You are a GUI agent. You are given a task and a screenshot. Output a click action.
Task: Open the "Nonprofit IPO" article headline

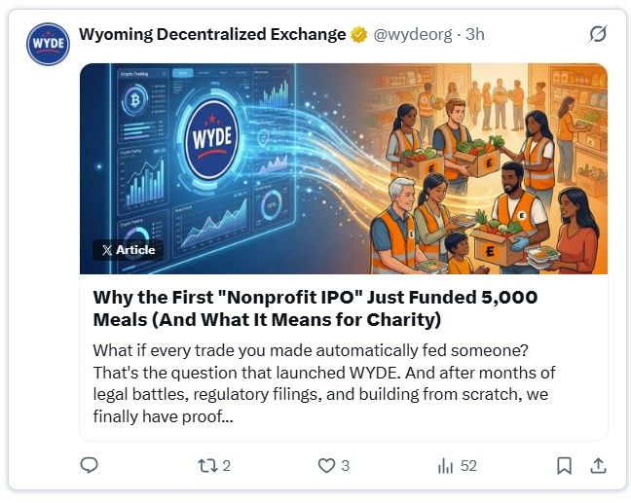coord(315,307)
